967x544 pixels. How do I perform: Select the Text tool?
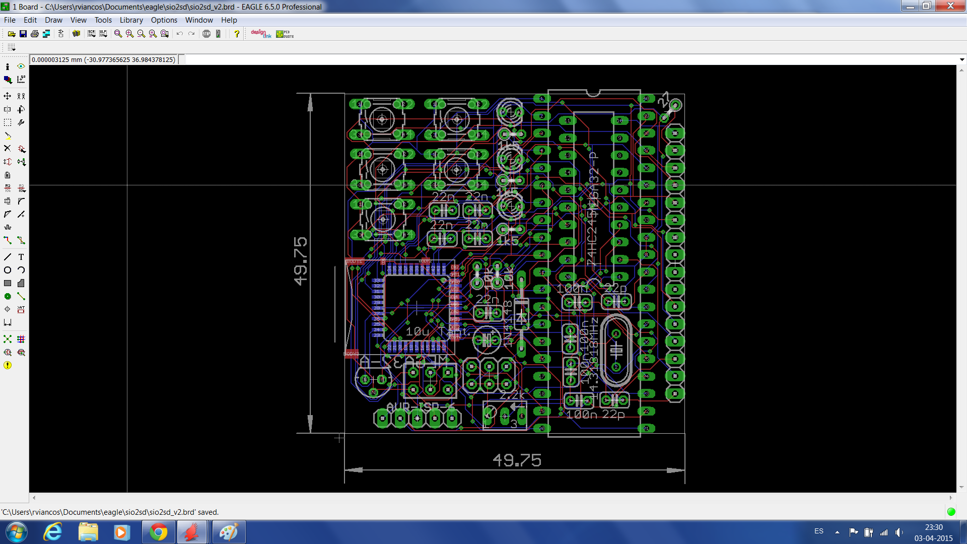click(x=21, y=257)
